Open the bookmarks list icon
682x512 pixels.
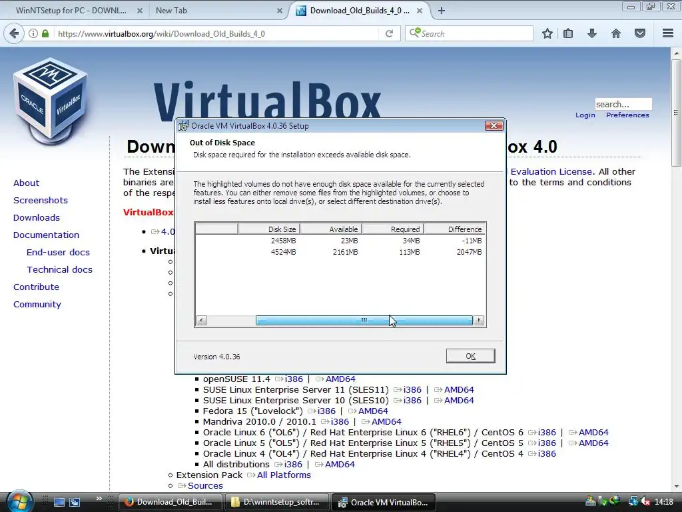coord(568,33)
